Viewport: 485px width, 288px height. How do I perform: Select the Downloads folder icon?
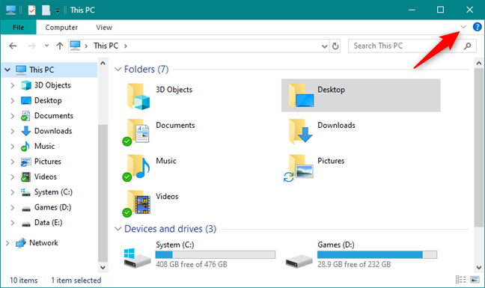pyautogui.click(x=301, y=131)
